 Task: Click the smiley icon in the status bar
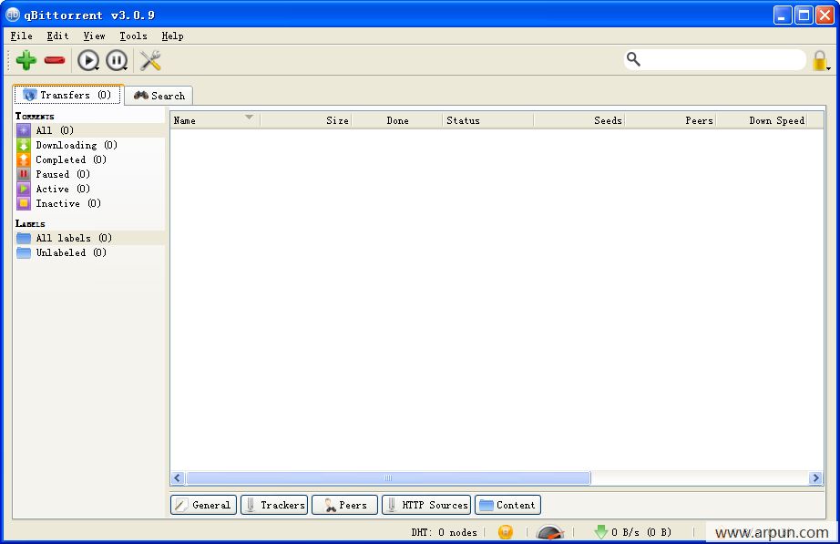pyautogui.click(x=505, y=531)
